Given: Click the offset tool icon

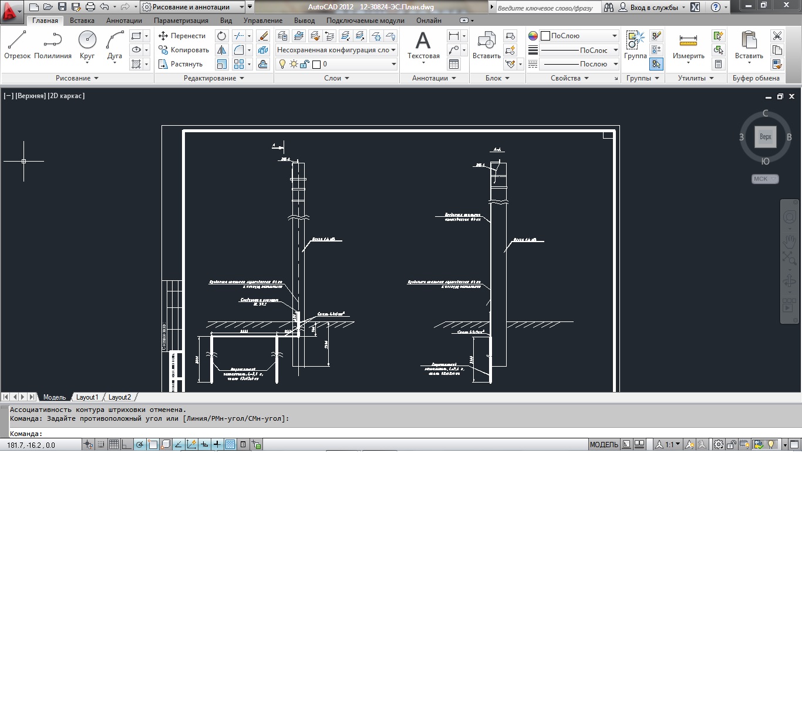Looking at the screenshot, I should tap(263, 64).
